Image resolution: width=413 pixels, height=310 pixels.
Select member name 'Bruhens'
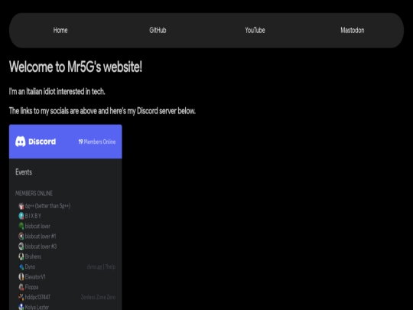tap(33, 256)
